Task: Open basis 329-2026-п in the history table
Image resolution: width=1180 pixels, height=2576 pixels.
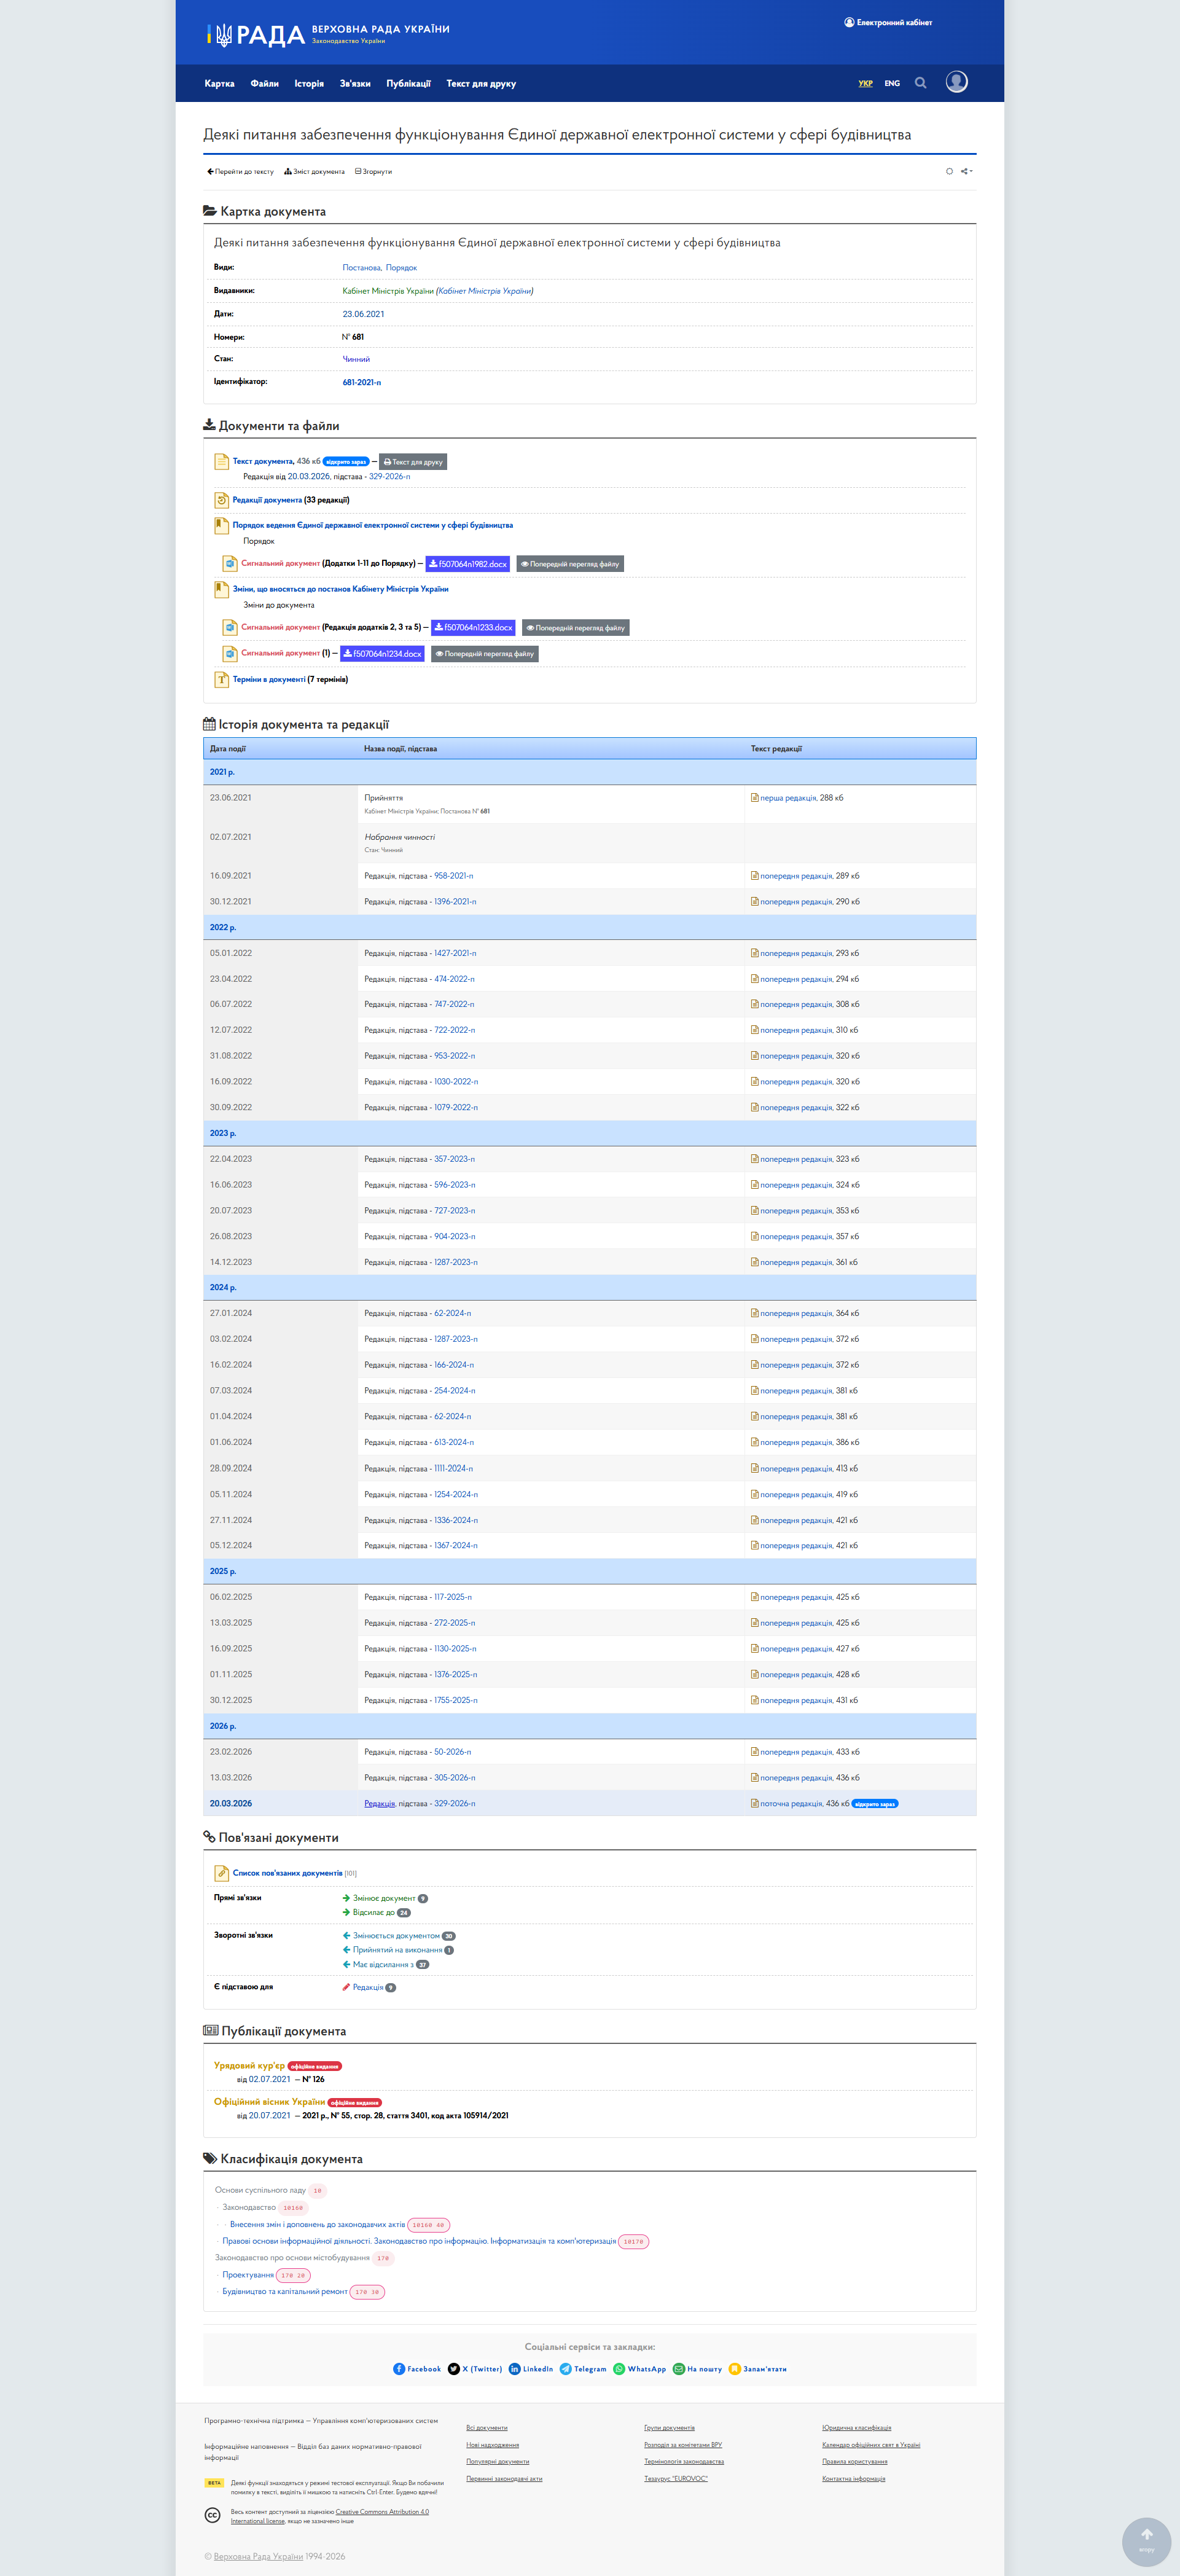Action: [455, 1804]
